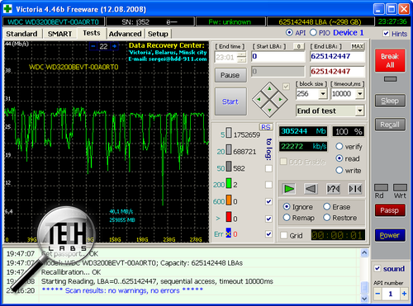
Task: Select the API access mode radio
Action: pyautogui.click(x=289, y=32)
